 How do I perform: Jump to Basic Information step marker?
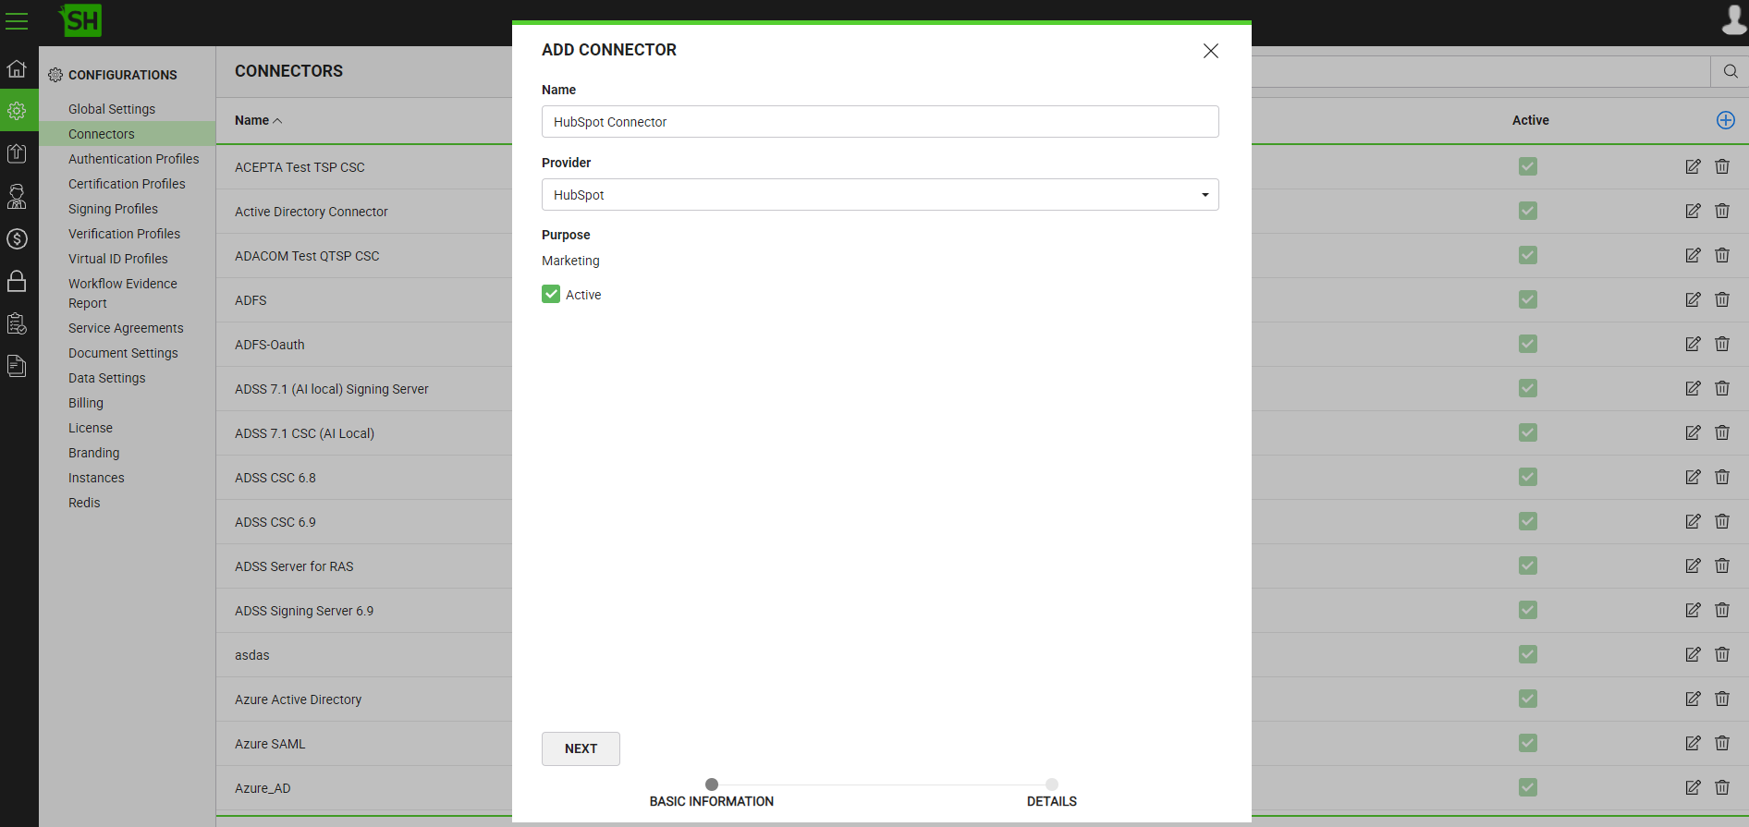pos(712,784)
